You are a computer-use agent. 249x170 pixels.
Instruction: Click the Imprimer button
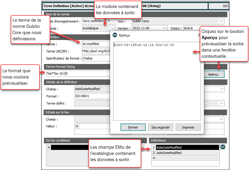tap(188, 127)
